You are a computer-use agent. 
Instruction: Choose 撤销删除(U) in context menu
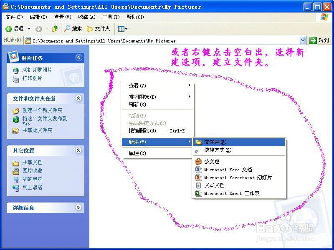point(157,131)
